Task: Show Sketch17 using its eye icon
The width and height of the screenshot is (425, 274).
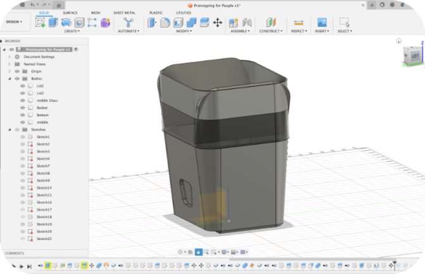Action: (23, 210)
